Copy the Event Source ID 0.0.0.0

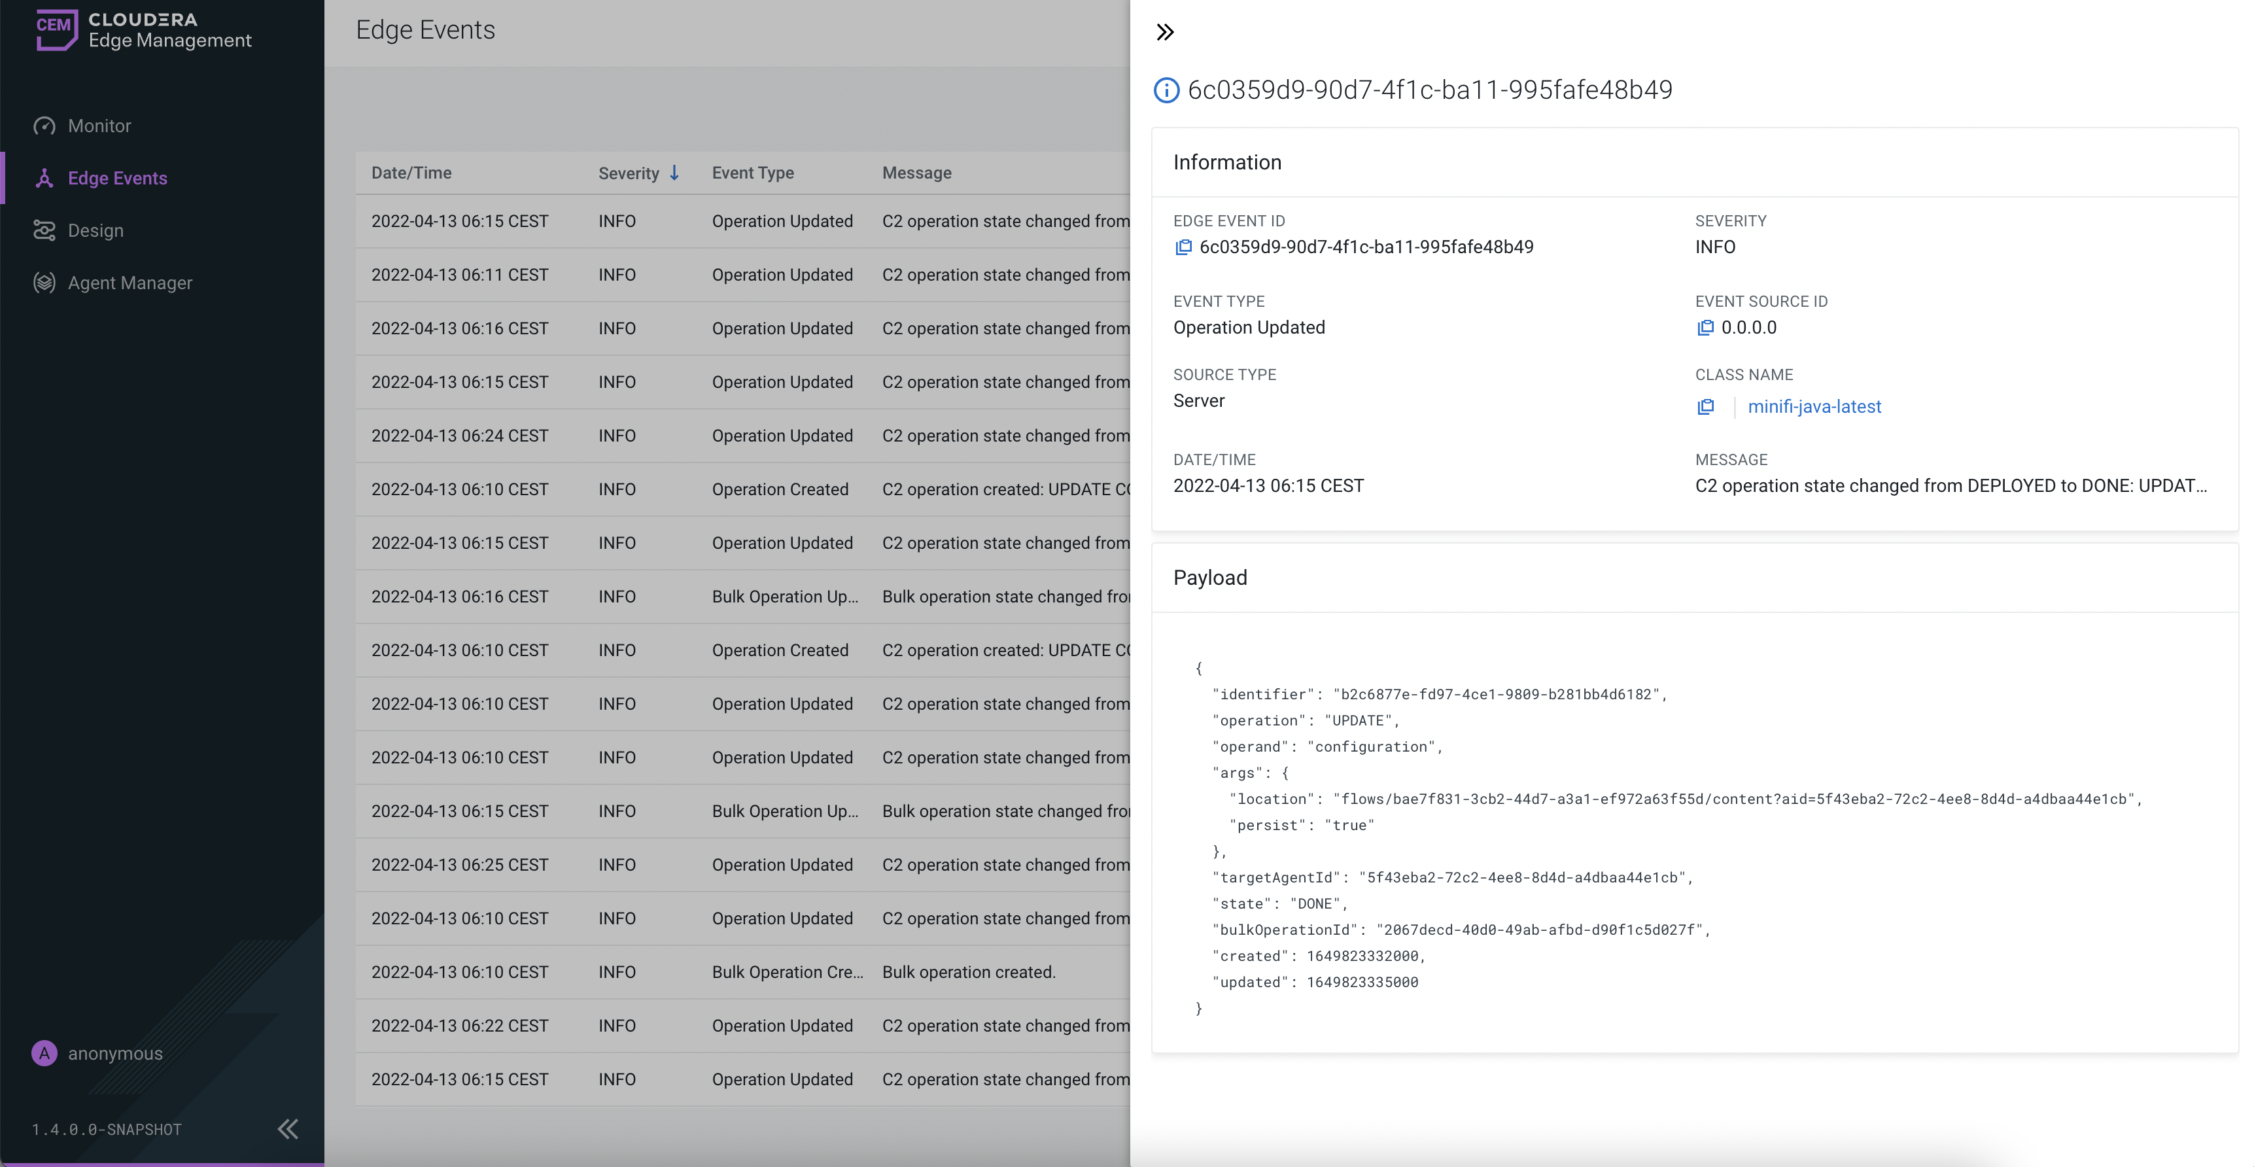coord(1705,328)
